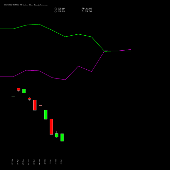Click the low value L: 35.00
Image resolution: width=170 pixels, height=170 pixels.
coord(87,12)
